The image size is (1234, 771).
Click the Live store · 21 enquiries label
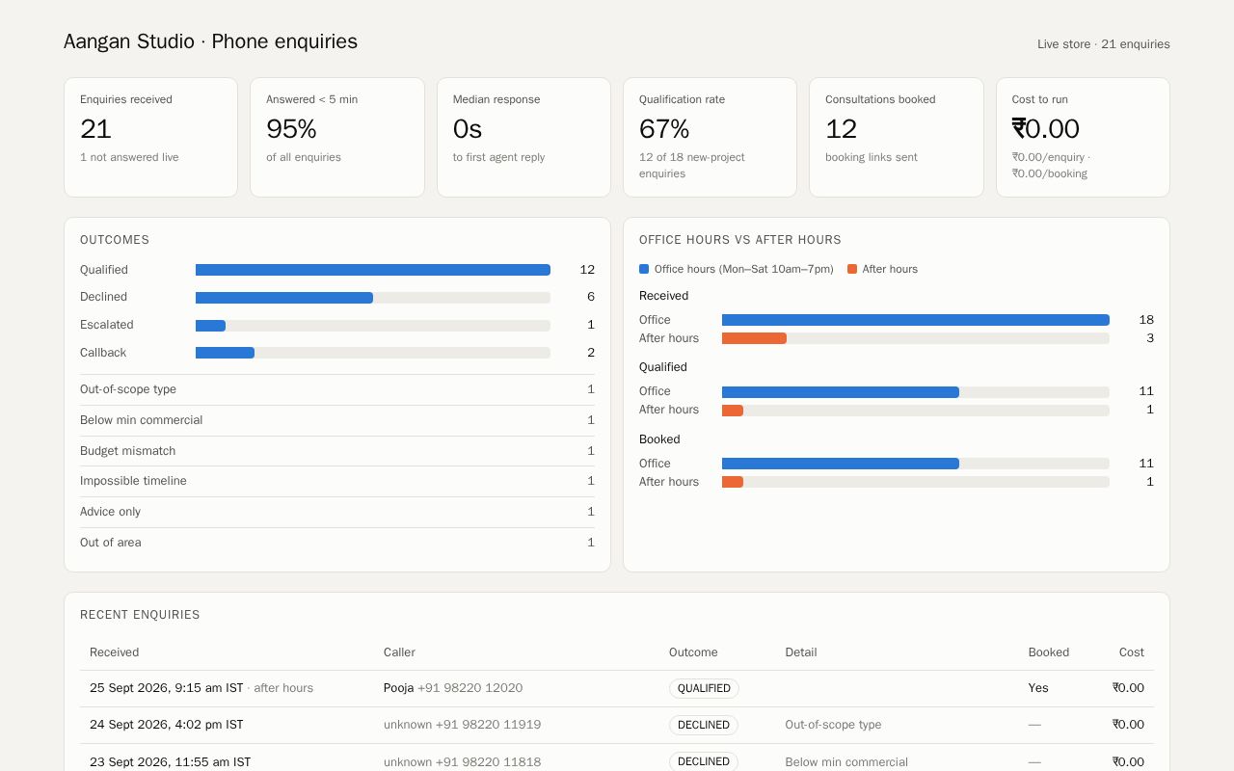1104,44
